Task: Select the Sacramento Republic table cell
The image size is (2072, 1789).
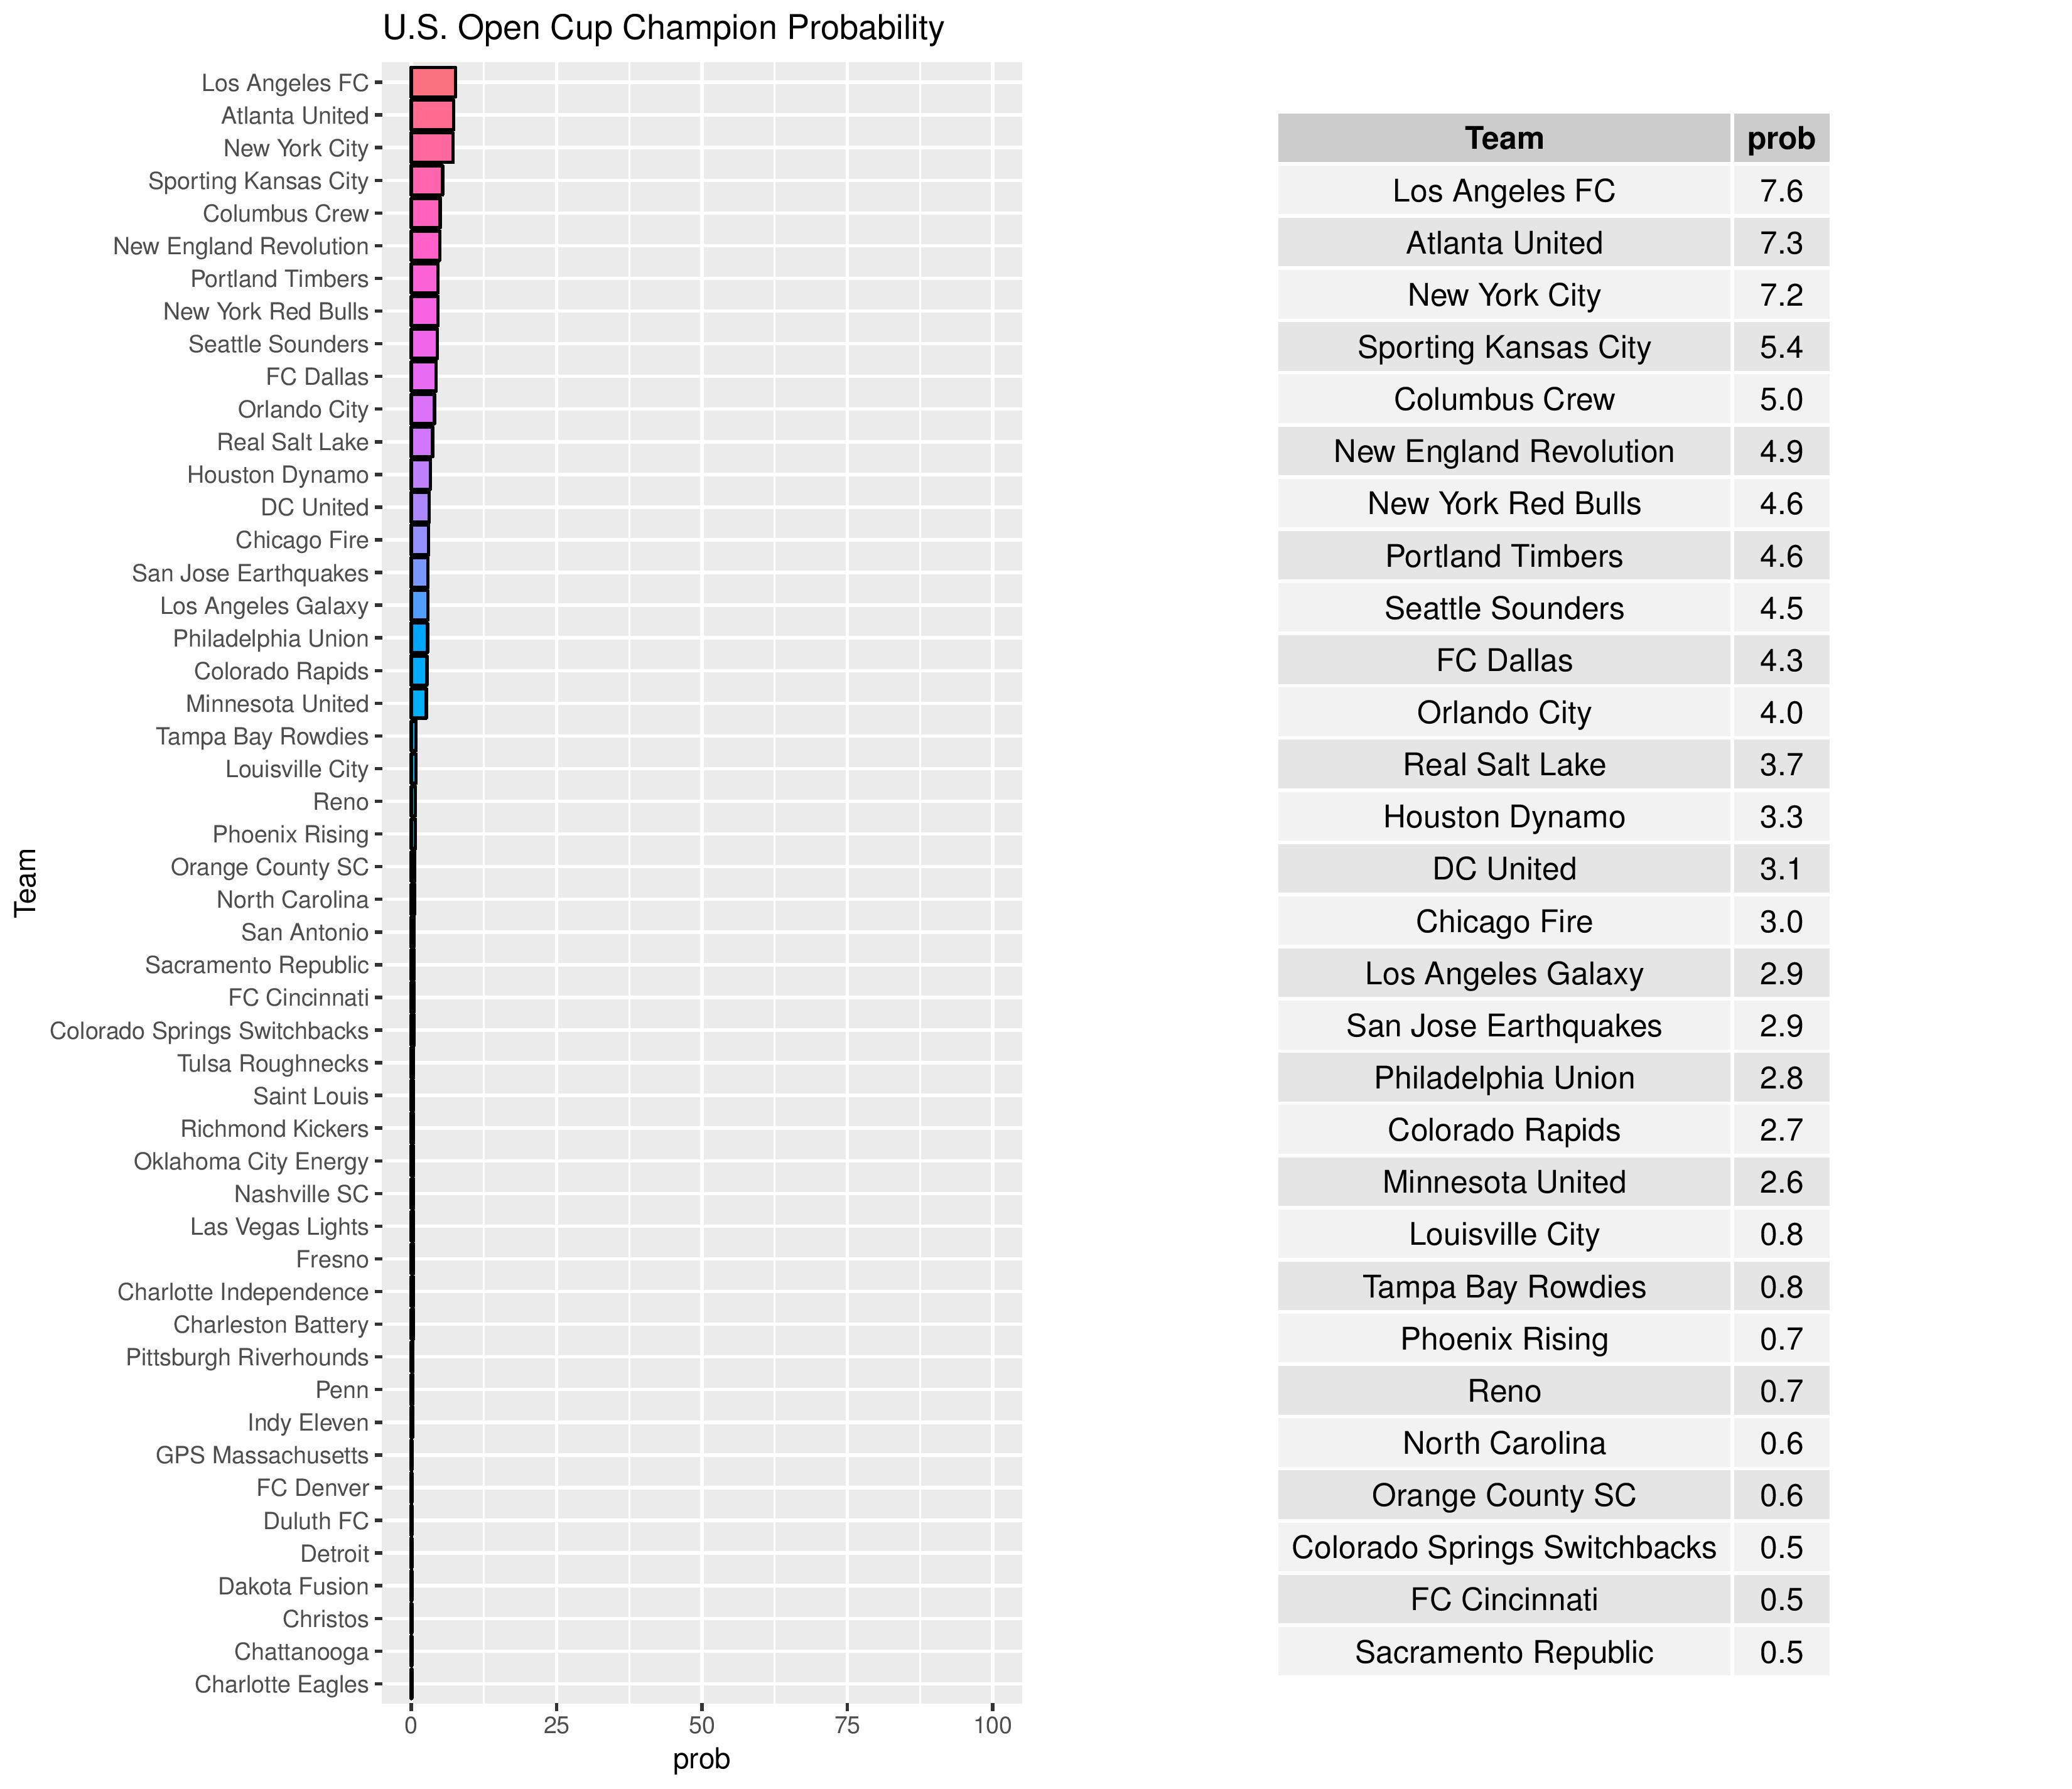Action: pyautogui.click(x=1503, y=1652)
